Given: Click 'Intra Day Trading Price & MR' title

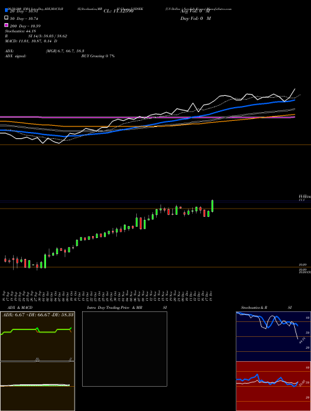Looking at the screenshot, I should (114, 308).
